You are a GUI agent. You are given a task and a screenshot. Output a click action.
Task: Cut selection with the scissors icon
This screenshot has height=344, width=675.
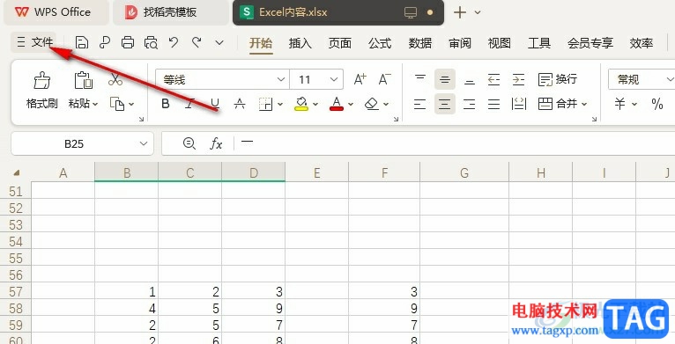(115, 79)
